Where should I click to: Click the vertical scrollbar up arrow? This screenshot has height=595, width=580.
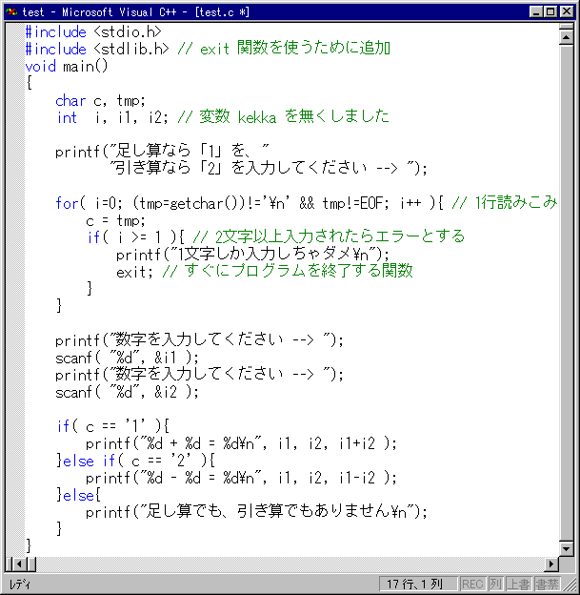(x=566, y=37)
